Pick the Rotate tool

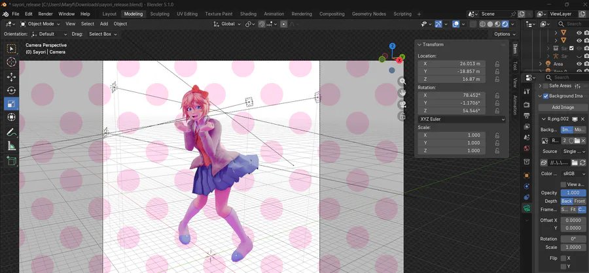11,90
